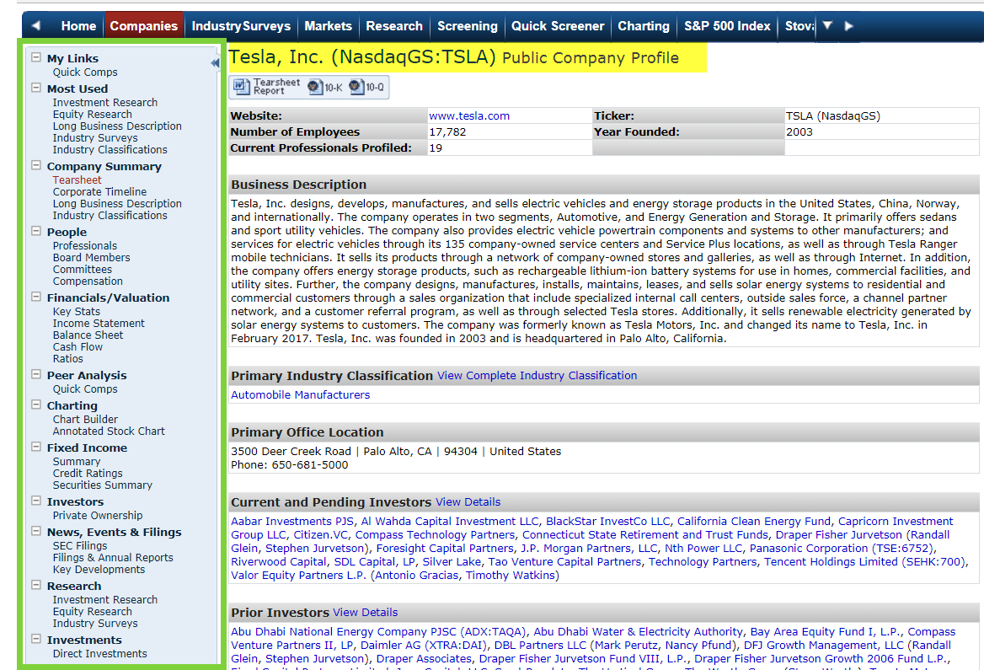Open the 10-Q filing icon
The width and height of the screenshot is (984, 670).
366,87
